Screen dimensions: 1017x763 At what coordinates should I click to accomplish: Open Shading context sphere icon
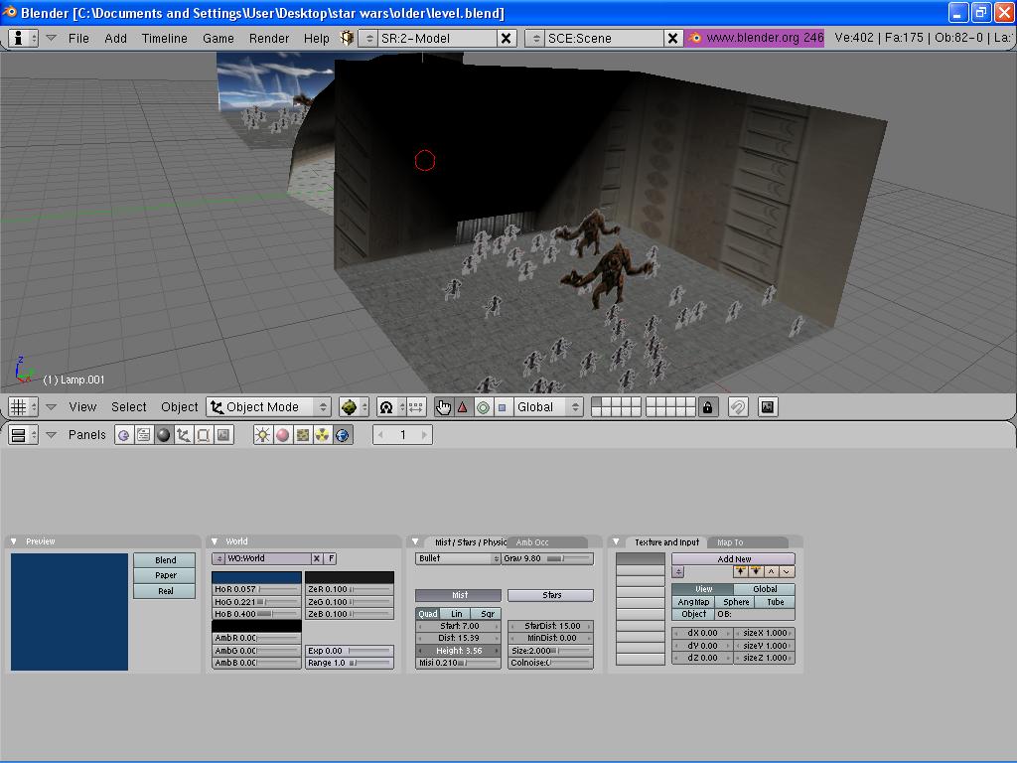click(164, 435)
